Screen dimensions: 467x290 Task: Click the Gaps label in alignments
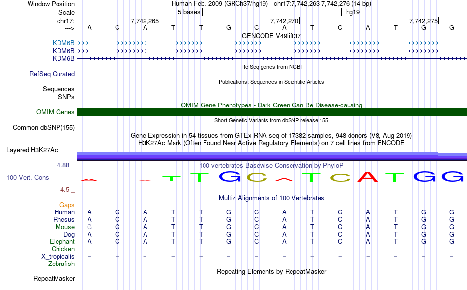67,205
